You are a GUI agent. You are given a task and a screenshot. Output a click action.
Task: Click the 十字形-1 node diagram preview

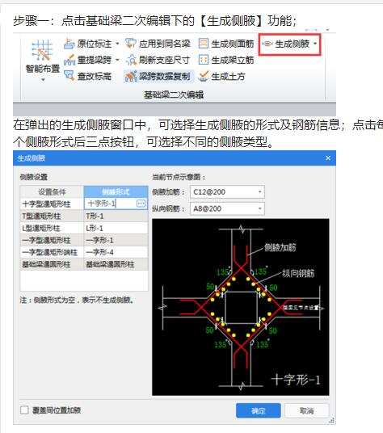tap(241, 307)
